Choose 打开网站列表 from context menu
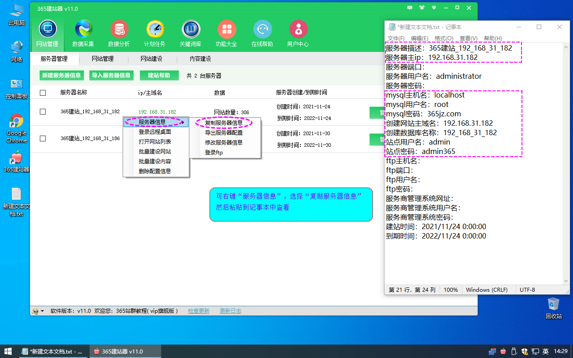Image resolution: width=573 pixels, height=358 pixels. tap(156, 141)
